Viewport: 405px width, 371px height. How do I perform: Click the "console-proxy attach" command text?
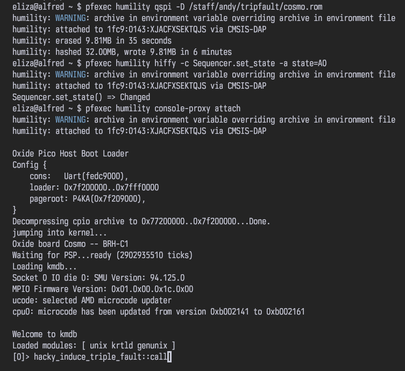197,108
